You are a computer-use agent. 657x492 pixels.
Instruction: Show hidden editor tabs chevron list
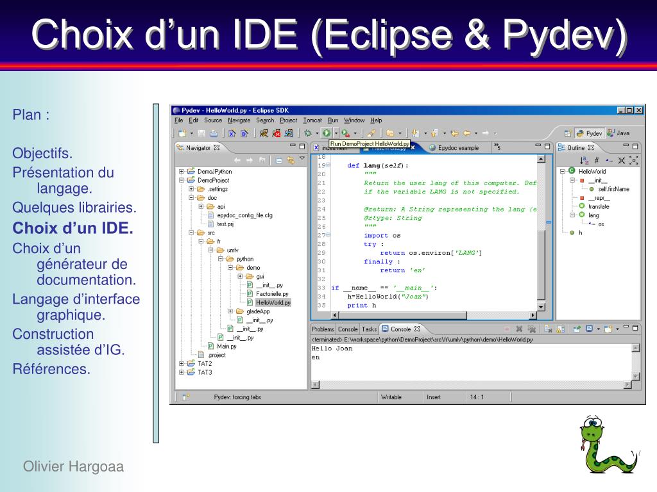click(x=497, y=146)
